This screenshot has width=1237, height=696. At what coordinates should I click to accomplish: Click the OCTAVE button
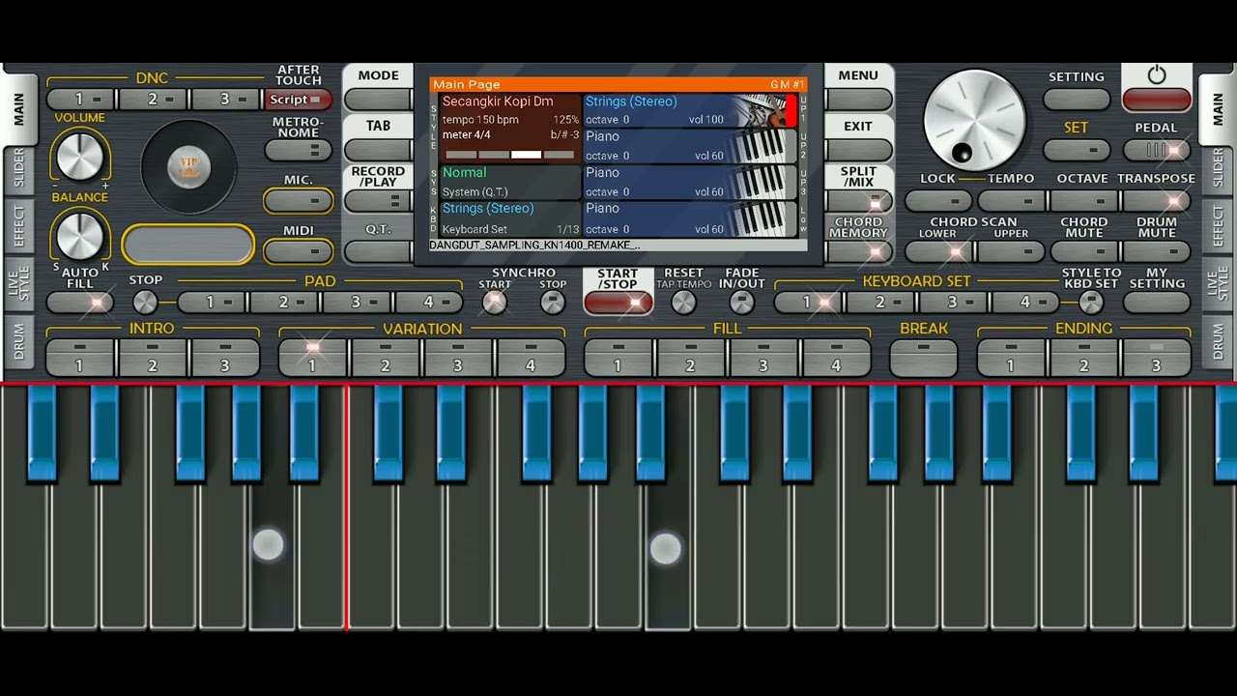1083,201
